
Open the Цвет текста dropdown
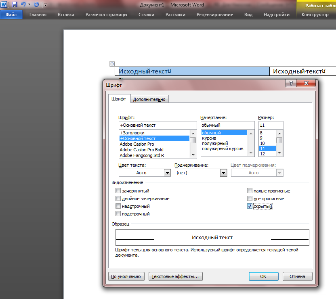(x=167, y=173)
